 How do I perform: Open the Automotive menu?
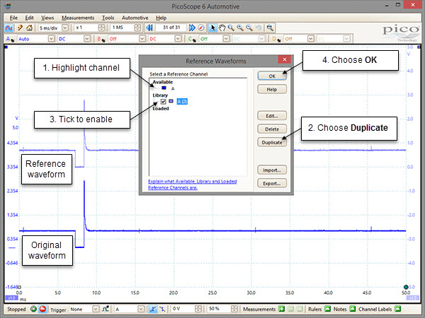[135, 18]
